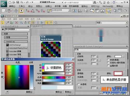Open the 修改器 menu
This screenshot has height=96, width=130.
(x=57, y=6)
